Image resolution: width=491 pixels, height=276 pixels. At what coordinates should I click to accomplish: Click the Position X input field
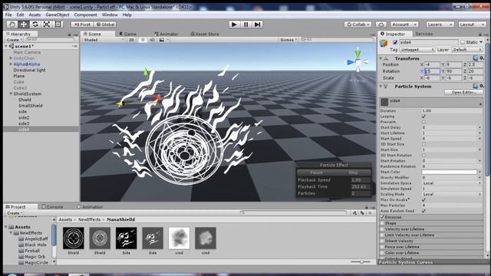pos(433,64)
